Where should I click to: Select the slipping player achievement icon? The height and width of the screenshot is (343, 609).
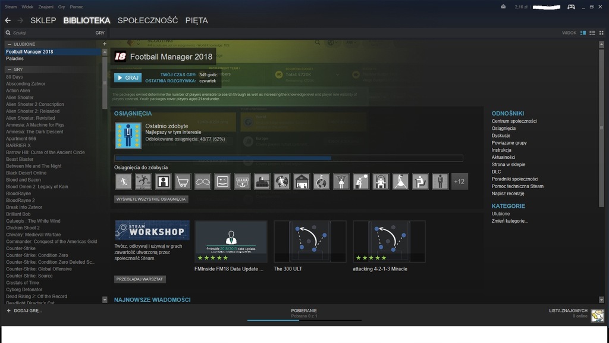tap(143, 182)
